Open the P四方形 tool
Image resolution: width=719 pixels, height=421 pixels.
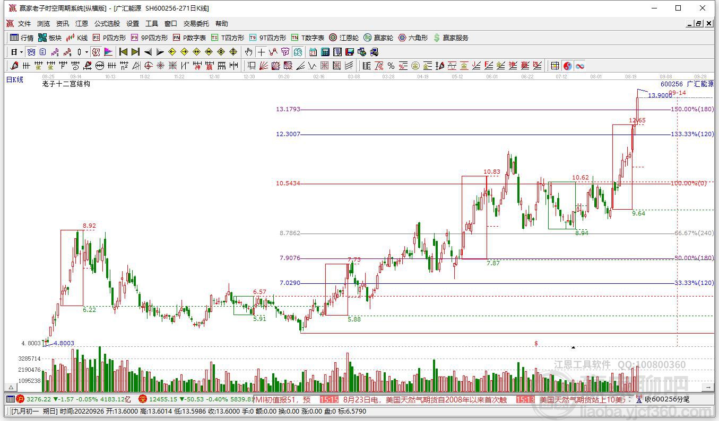[x=109, y=38]
